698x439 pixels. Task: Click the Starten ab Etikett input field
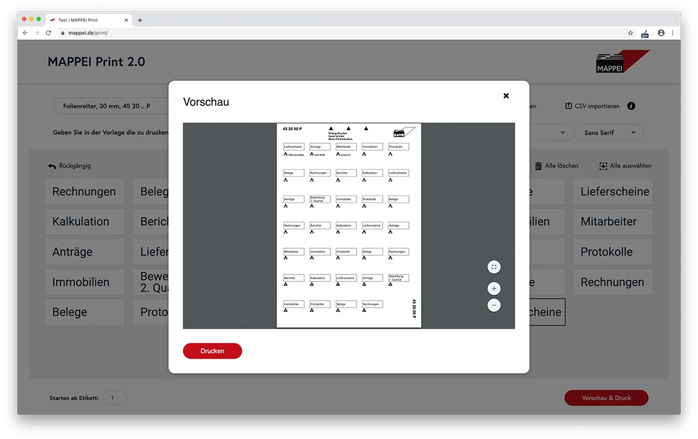point(115,398)
